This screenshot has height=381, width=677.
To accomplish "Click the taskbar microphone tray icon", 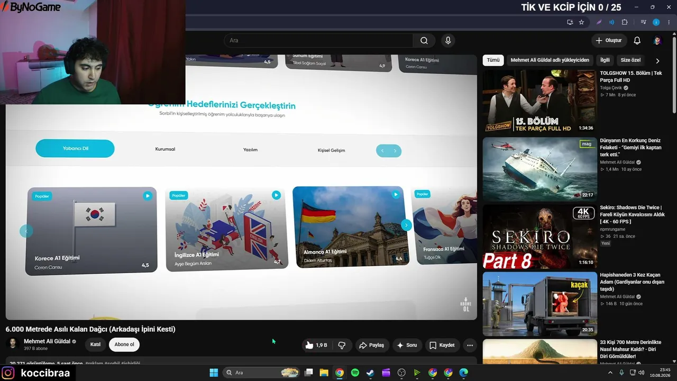I will (621, 373).
